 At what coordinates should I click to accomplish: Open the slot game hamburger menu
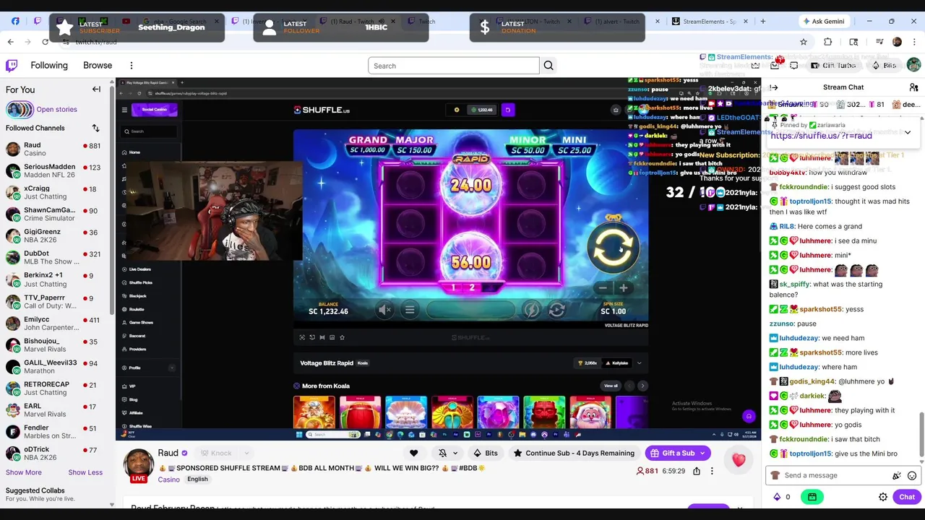point(410,311)
